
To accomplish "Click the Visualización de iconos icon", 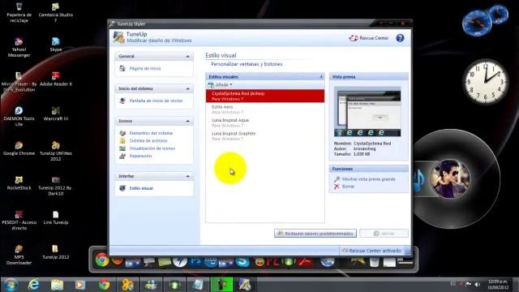I will (x=122, y=148).
